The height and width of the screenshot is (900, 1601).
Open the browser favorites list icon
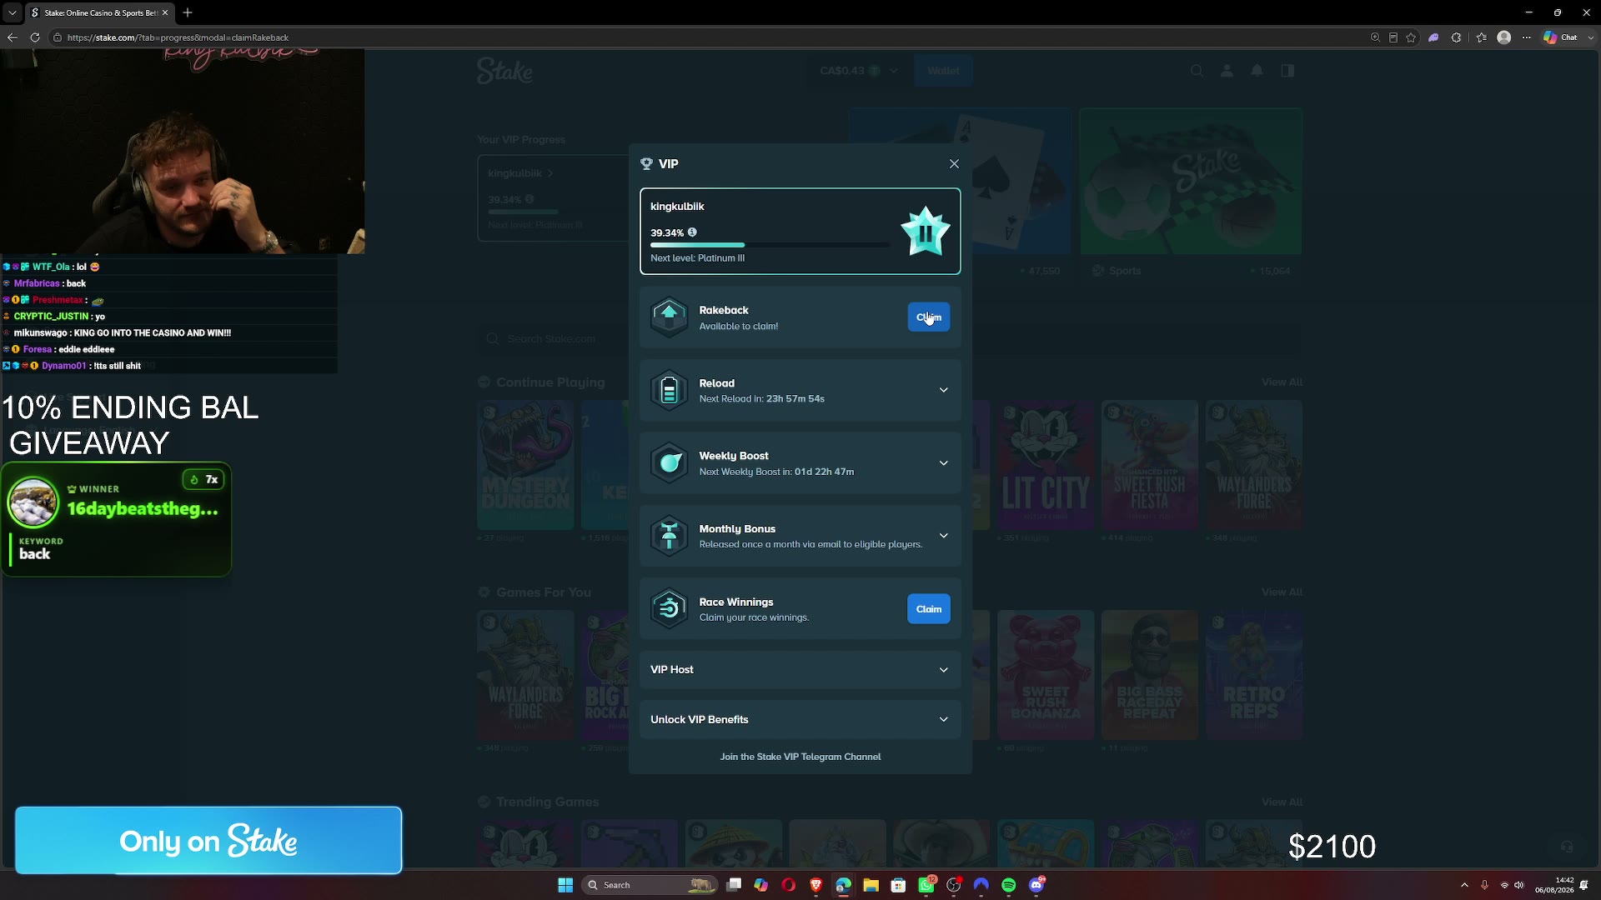tap(1481, 37)
